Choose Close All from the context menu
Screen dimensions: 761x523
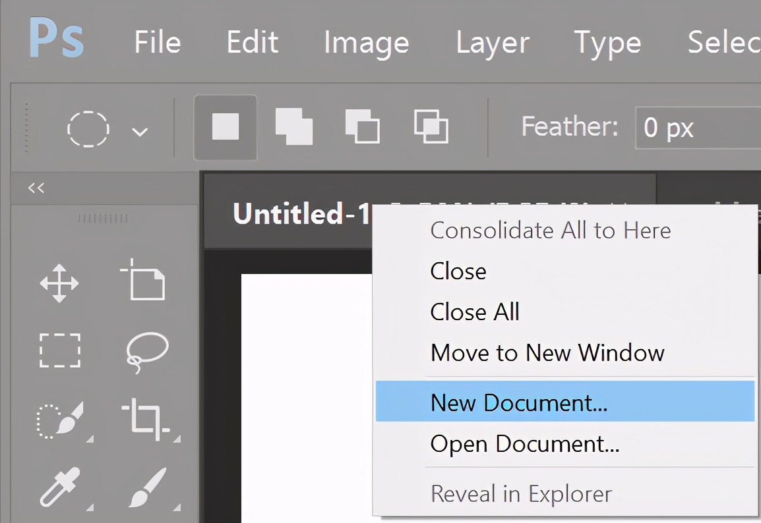click(x=474, y=312)
